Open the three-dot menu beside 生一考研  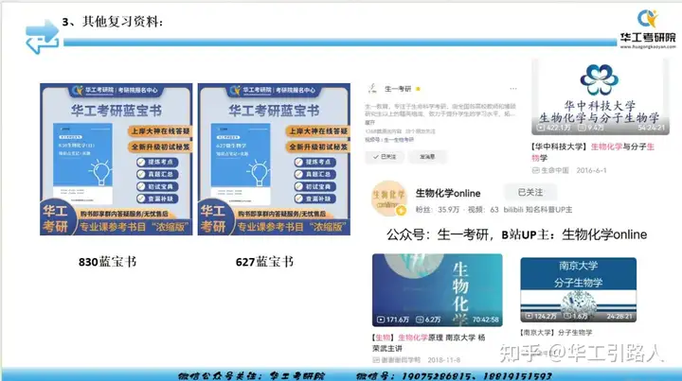point(513,89)
